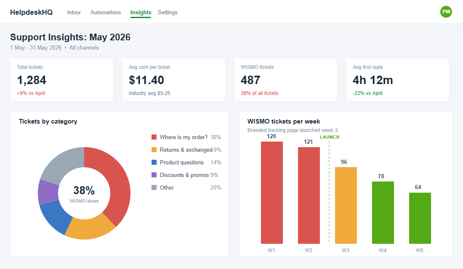Screen dimensions: 463x269
Task: Click the 'Other' legend label
Action: point(167,187)
